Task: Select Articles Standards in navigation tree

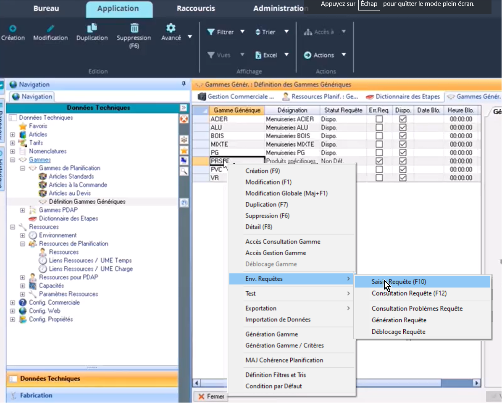Action: [x=71, y=176]
